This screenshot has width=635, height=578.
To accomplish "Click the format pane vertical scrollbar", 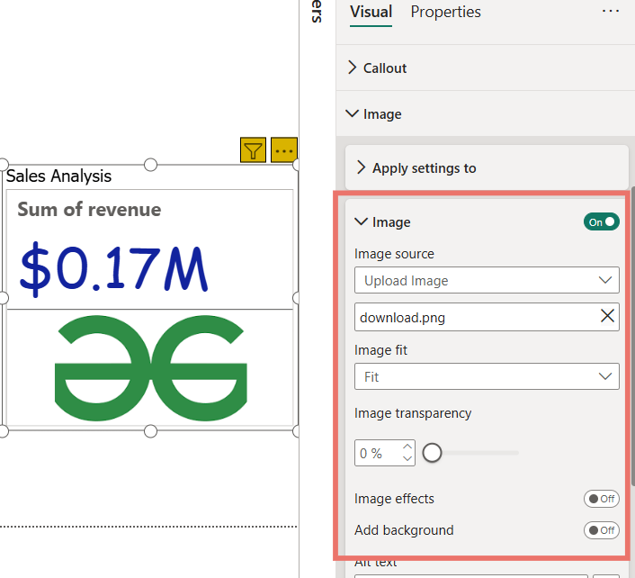I will pos(632,336).
